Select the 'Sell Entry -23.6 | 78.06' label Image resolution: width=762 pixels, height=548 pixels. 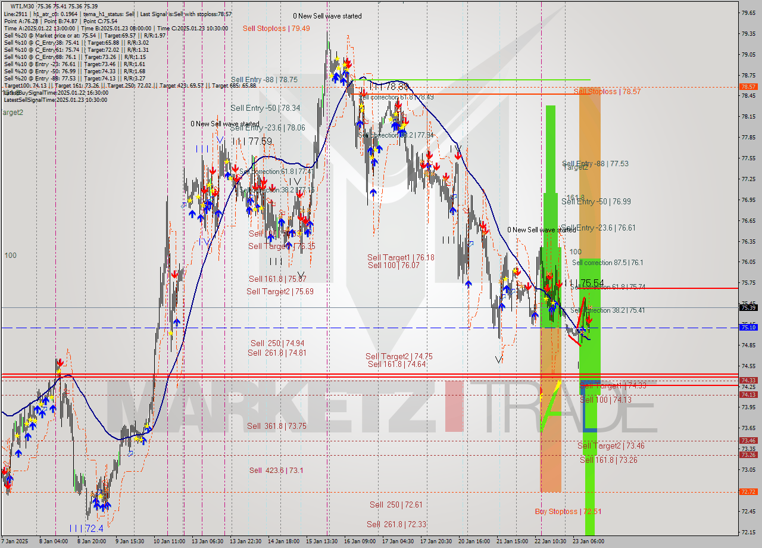(267, 127)
